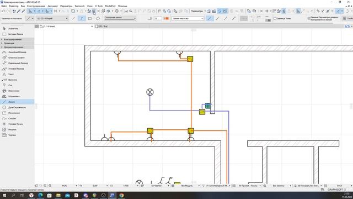Open the layer dropdown 2D - Общий
353x199 pixels.
click(52, 18)
